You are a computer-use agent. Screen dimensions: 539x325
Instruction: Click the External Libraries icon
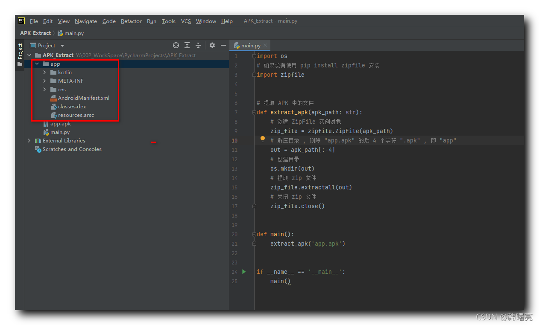[x=38, y=141]
